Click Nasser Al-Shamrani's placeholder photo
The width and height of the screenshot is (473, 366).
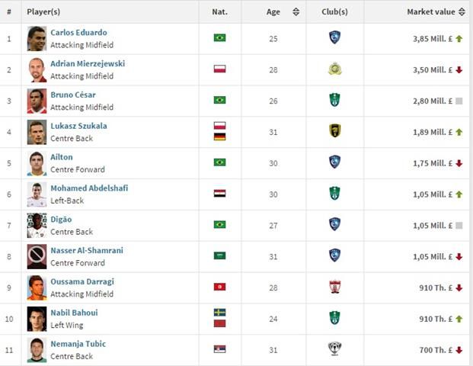pyautogui.click(x=37, y=256)
